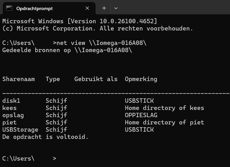Click the piet share name
Image resolution: width=230 pixels, height=167 pixels.
coord(10,122)
